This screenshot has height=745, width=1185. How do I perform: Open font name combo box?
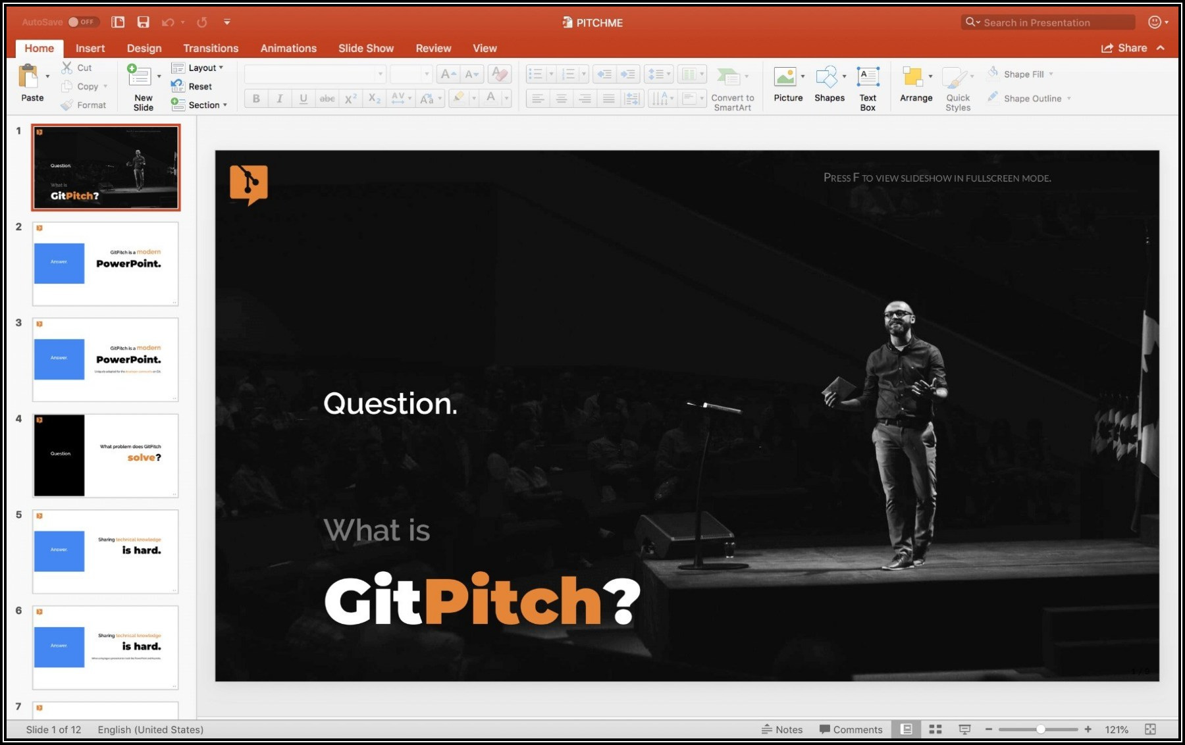click(315, 74)
